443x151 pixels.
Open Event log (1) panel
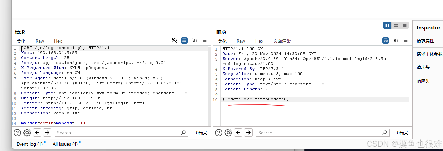(30, 144)
